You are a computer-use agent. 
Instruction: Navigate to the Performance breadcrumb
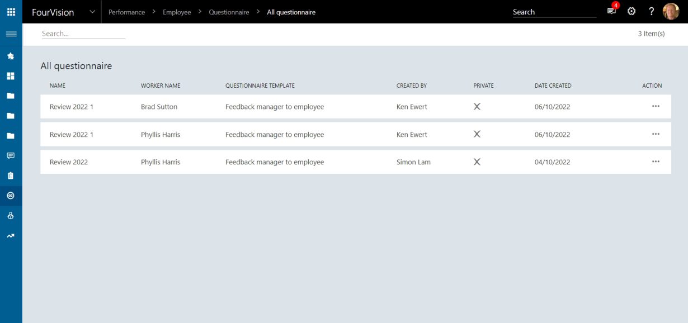(x=126, y=12)
